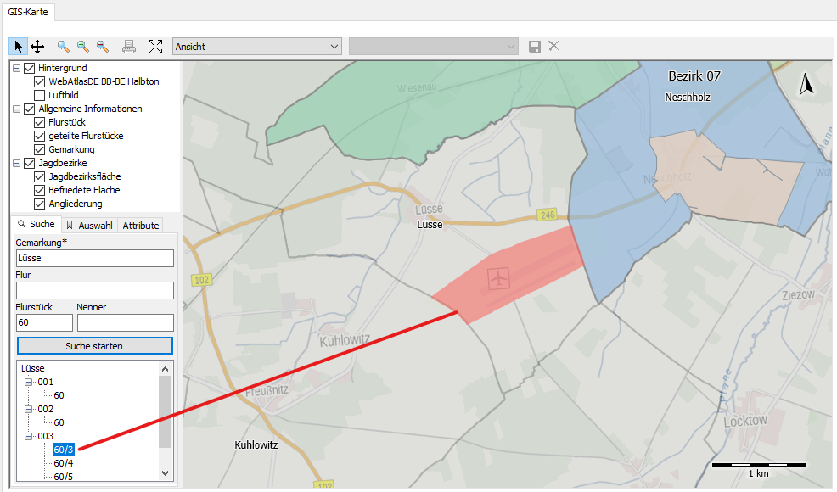Click the zoom in magnifier
837x492 pixels.
point(83,47)
